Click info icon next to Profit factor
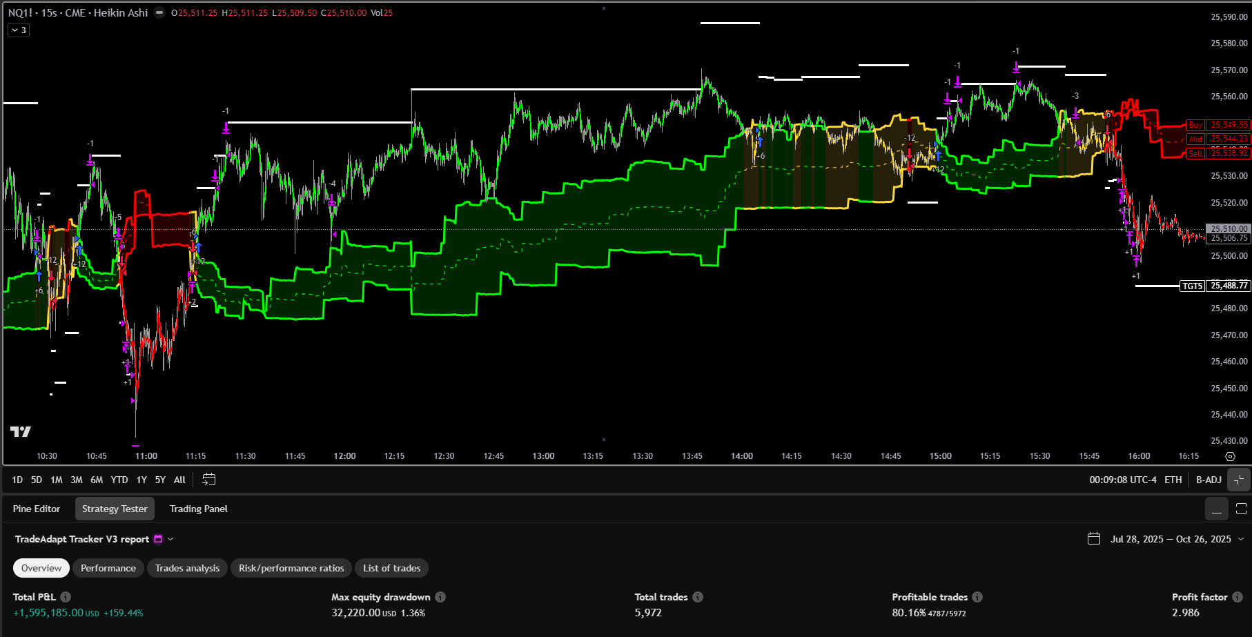Image resolution: width=1252 pixels, height=637 pixels. pos(1238,597)
